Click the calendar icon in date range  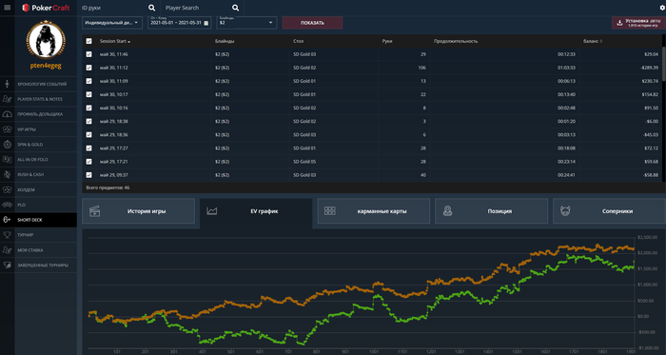(206, 23)
